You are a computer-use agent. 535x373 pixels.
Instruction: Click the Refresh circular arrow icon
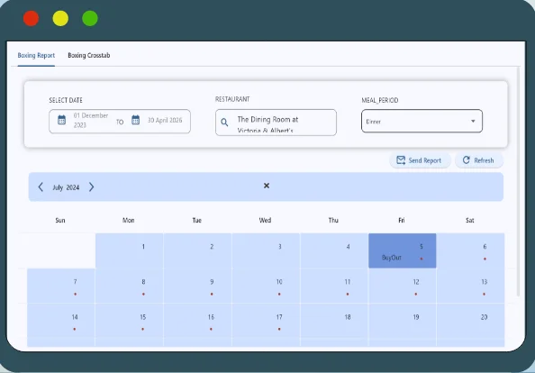pos(466,160)
